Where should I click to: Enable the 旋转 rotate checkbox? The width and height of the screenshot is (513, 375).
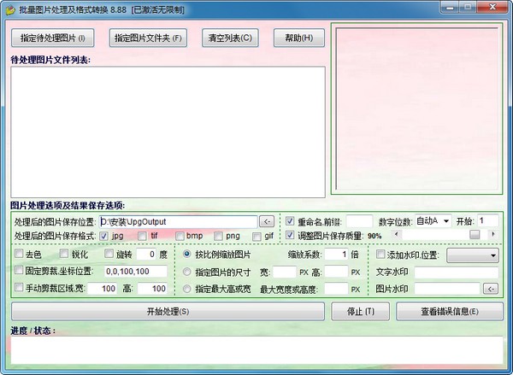point(109,253)
